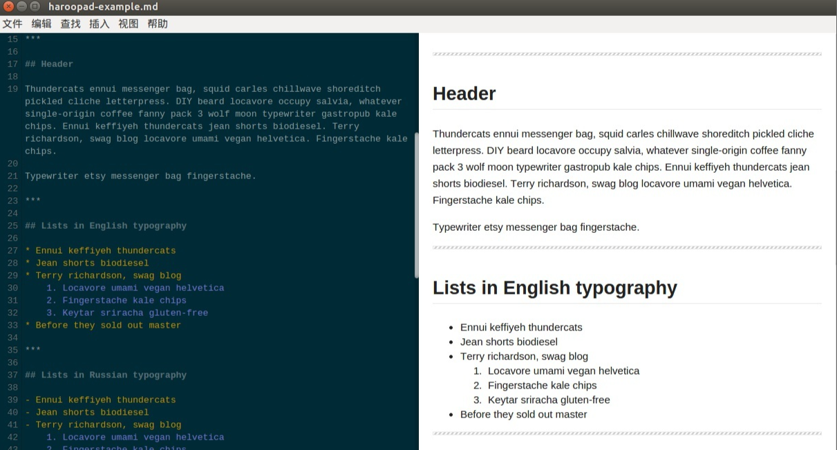This screenshot has width=837, height=450.
Task: Click '2. Fingerstache kale chips' on line 31
Action: point(116,301)
